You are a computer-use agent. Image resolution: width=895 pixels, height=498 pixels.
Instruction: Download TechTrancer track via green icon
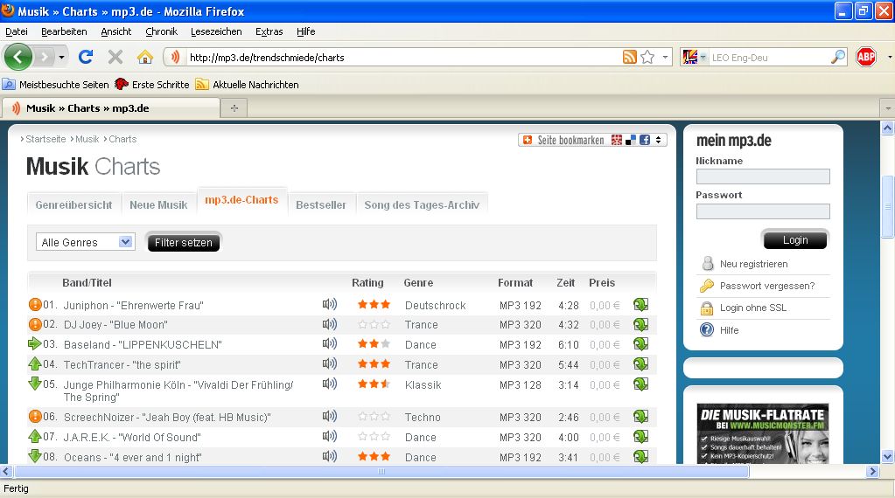[640, 364]
